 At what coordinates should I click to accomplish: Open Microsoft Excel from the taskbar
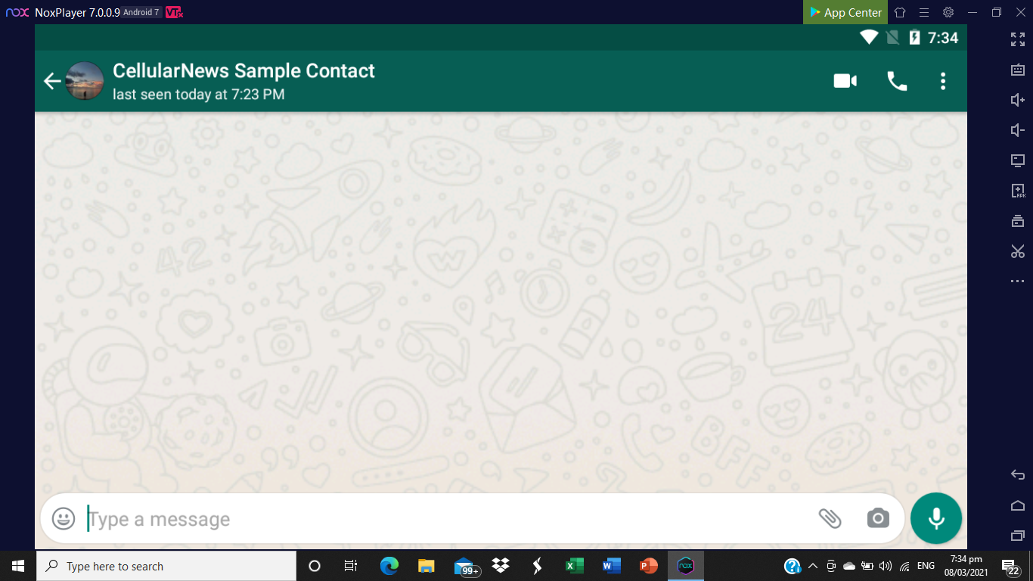click(575, 566)
